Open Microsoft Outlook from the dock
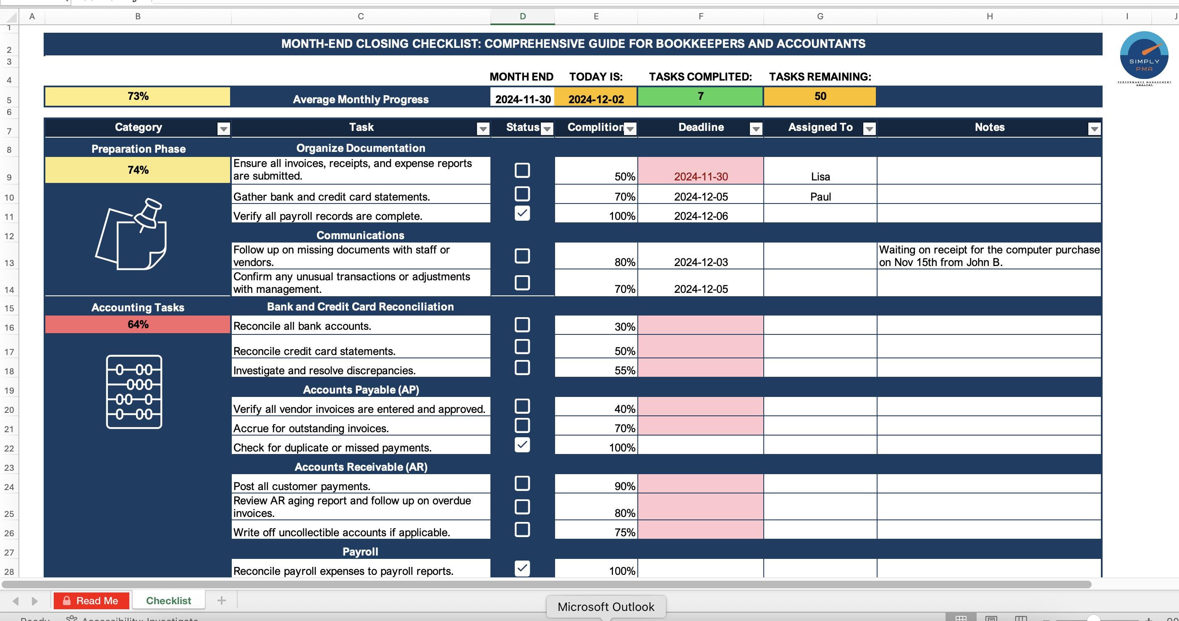The height and width of the screenshot is (621, 1179). 606,606
